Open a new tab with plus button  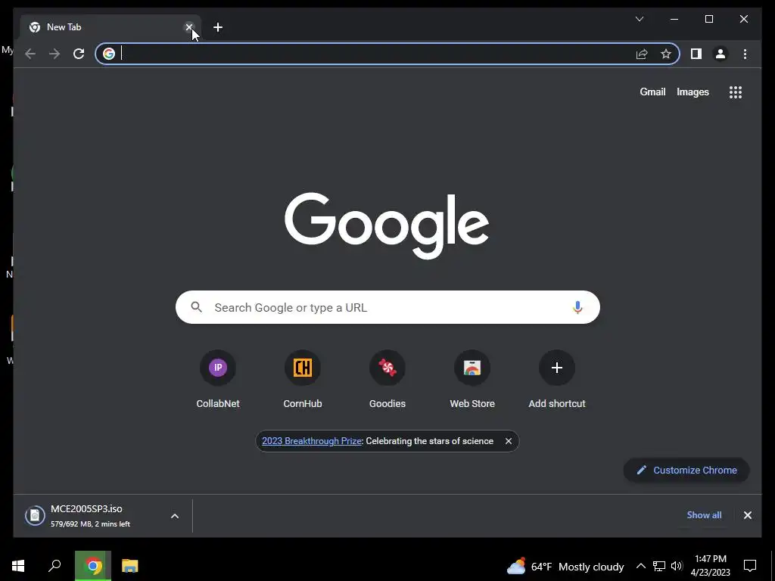click(218, 27)
